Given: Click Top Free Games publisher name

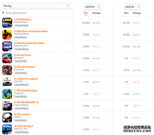Looking at the screenshot, I should 22,34.
